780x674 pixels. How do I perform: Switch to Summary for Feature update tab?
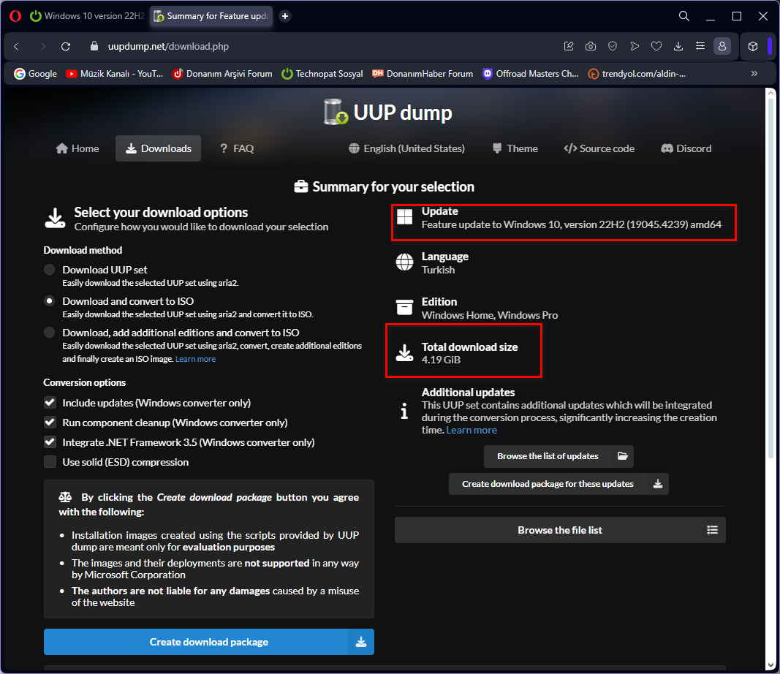(211, 16)
